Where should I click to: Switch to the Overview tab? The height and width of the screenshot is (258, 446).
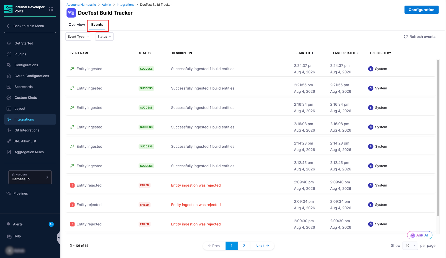pyautogui.click(x=77, y=25)
